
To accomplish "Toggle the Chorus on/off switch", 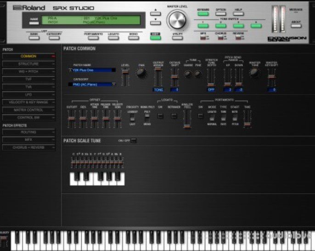I will point(220,38).
